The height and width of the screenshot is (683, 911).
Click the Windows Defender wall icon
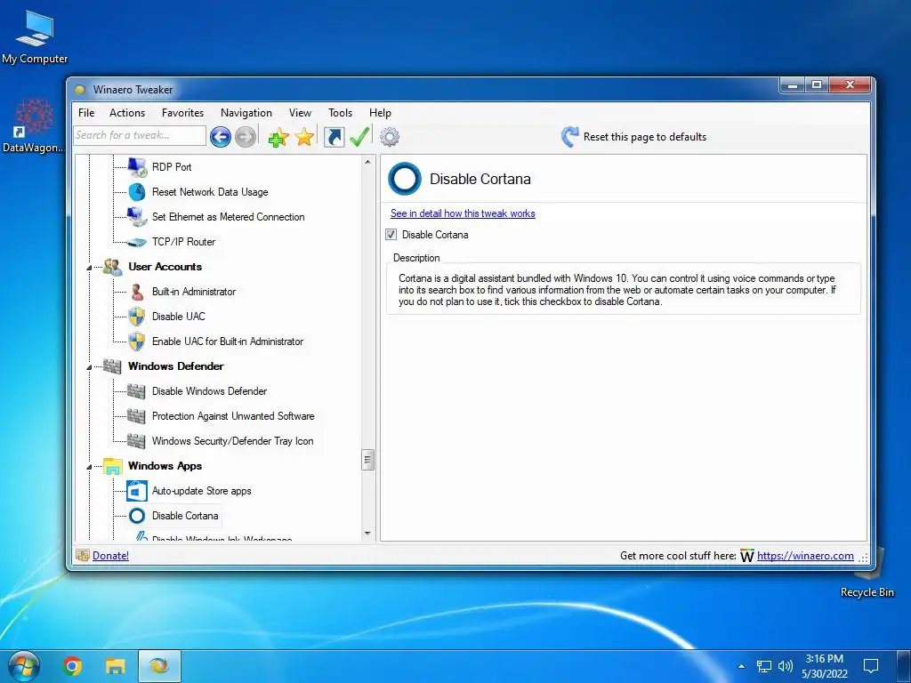click(x=112, y=366)
